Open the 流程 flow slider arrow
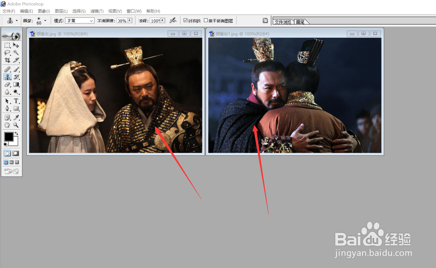This screenshot has height=268, width=436. point(163,21)
